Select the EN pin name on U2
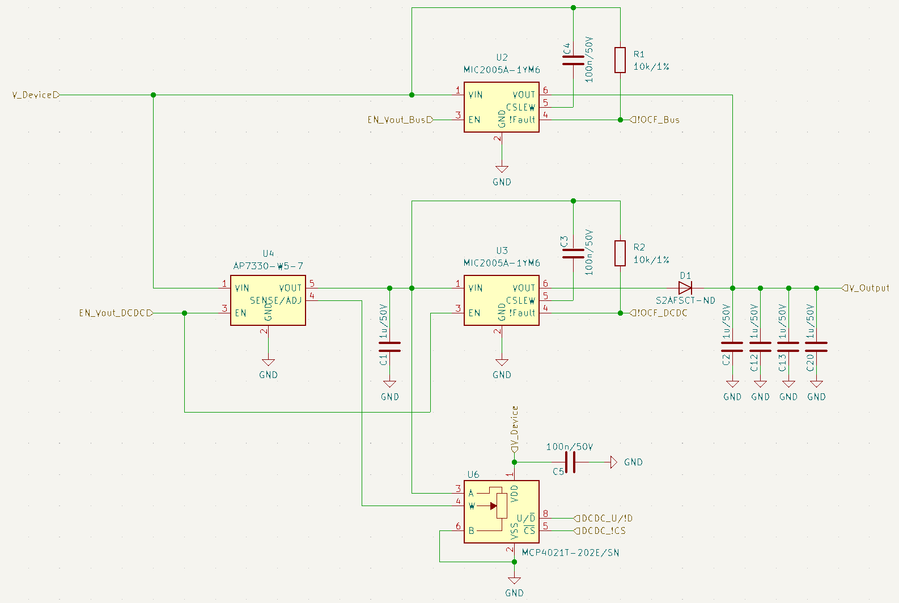 click(x=474, y=120)
